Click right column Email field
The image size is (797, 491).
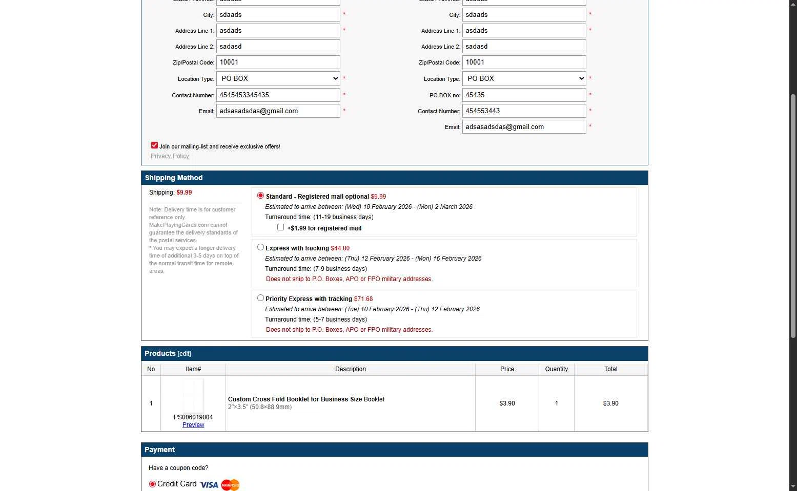pyautogui.click(x=524, y=127)
